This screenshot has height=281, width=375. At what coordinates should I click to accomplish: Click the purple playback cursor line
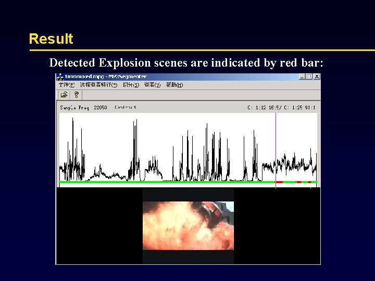click(x=276, y=150)
